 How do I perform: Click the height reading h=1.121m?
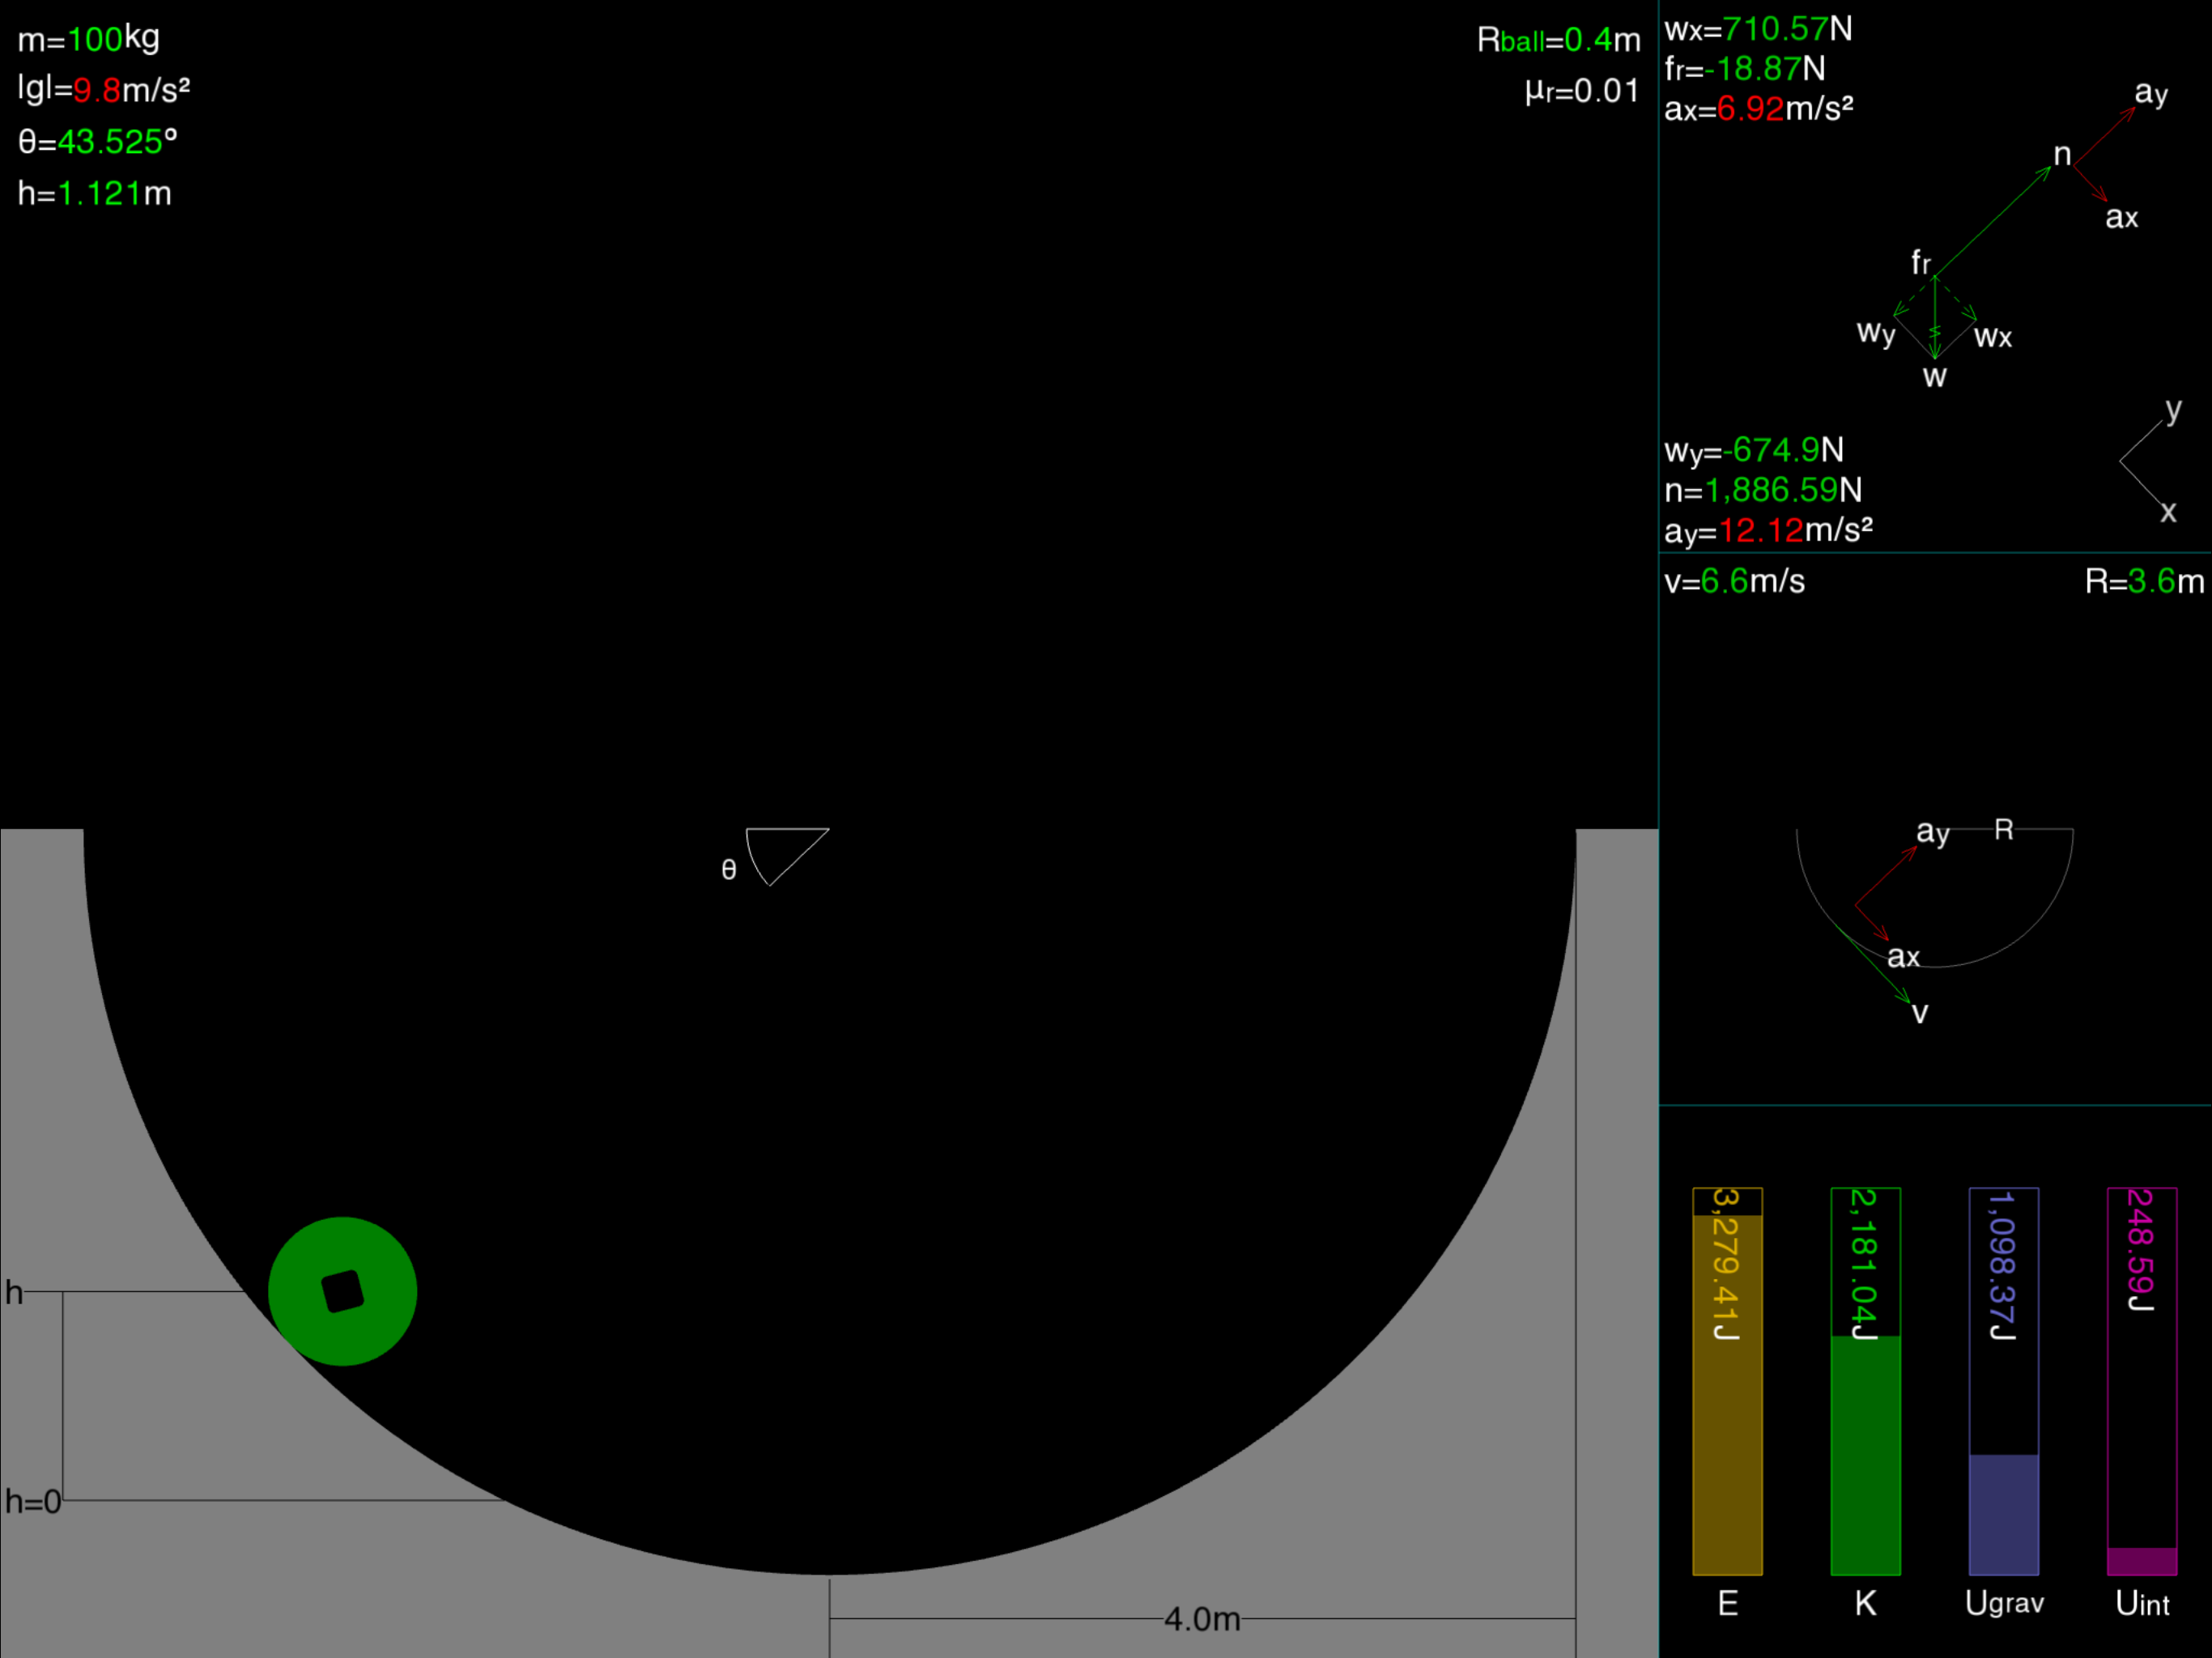99,193
